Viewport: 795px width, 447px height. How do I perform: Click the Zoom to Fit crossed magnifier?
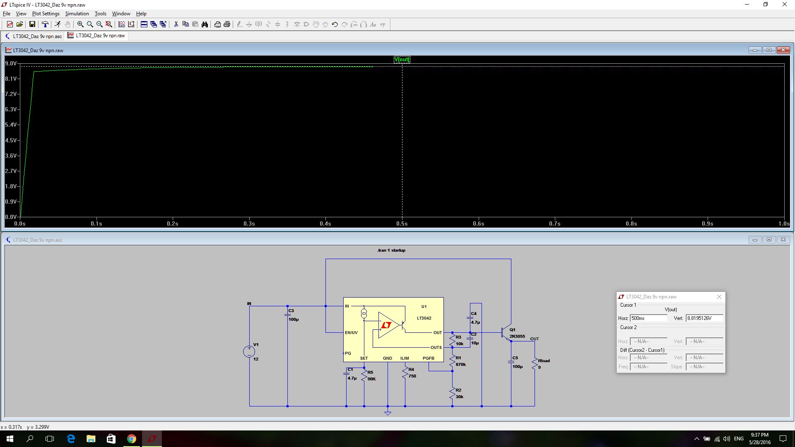click(109, 24)
